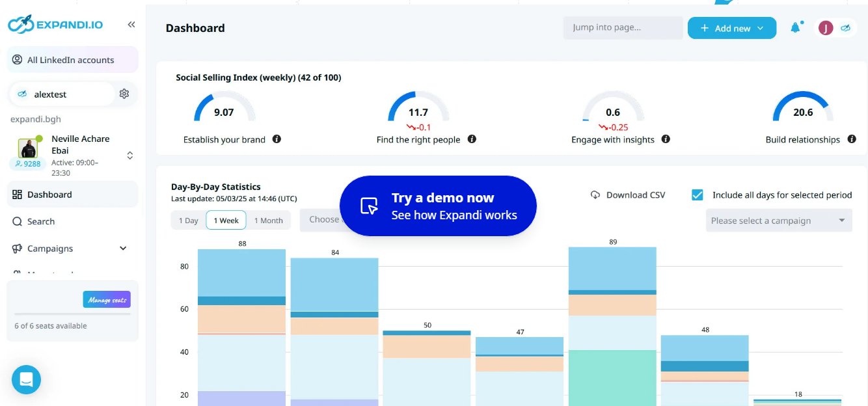Image resolution: width=868 pixels, height=406 pixels.
Task: Click the demo cursor icon
Action: pyautogui.click(x=369, y=206)
